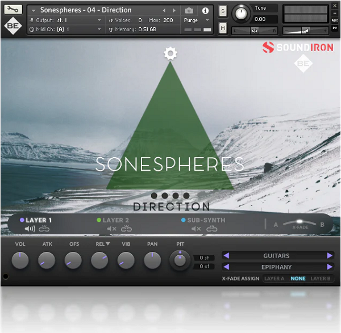Unmute Sub-Synth via muted speaker icon
The height and width of the screenshot is (333, 341).
coord(196,229)
